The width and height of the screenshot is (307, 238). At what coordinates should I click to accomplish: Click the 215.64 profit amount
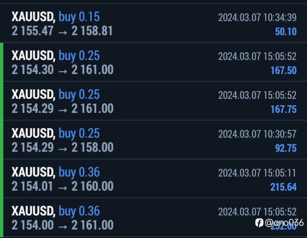[284, 187]
